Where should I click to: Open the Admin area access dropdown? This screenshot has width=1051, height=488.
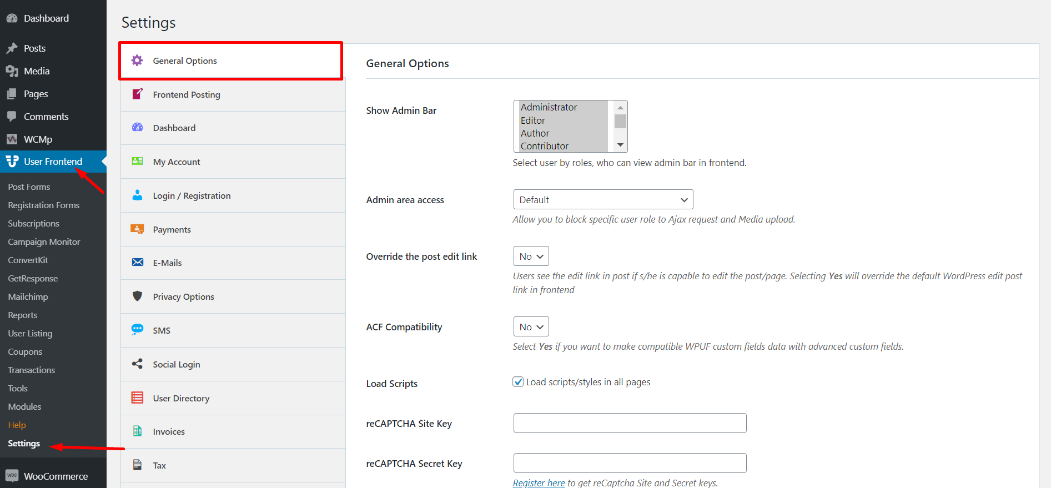click(x=604, y=200)
